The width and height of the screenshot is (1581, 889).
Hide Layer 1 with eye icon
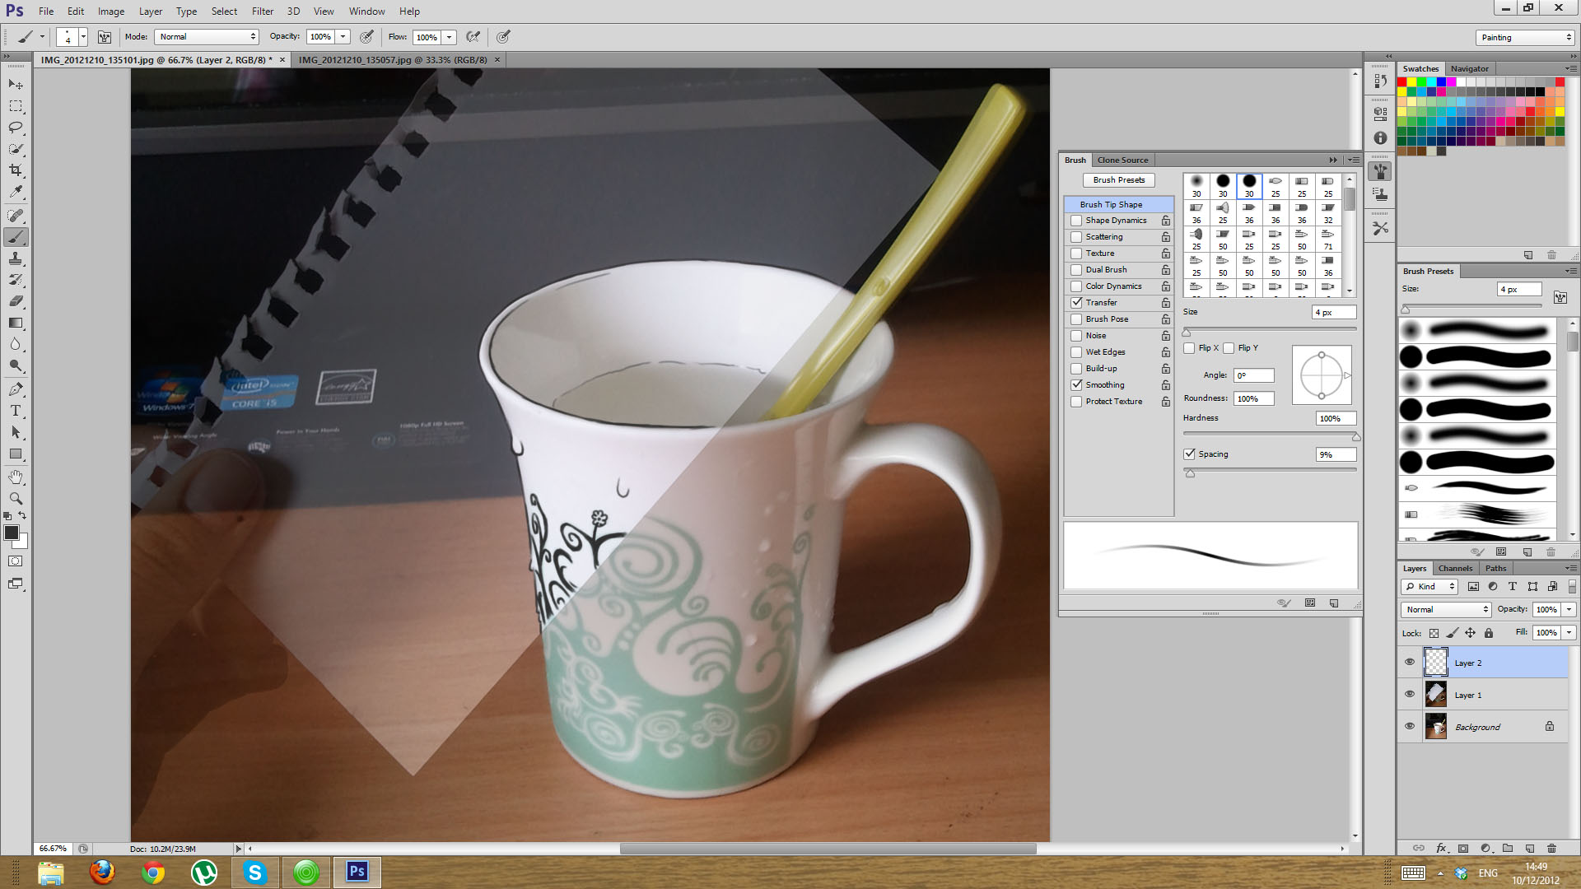(1410, 695)
